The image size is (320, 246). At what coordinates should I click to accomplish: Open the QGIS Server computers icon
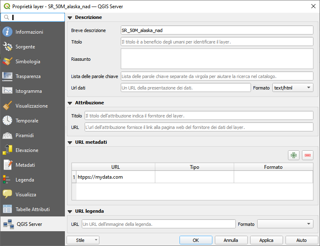pos(9,224)
